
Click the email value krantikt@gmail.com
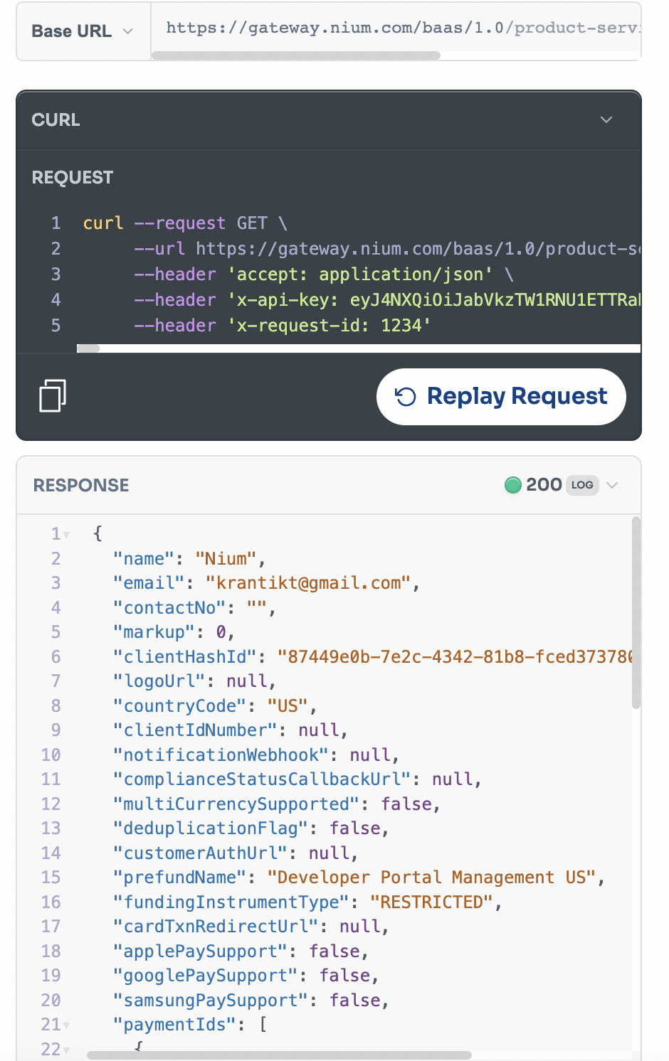(308, 583)
